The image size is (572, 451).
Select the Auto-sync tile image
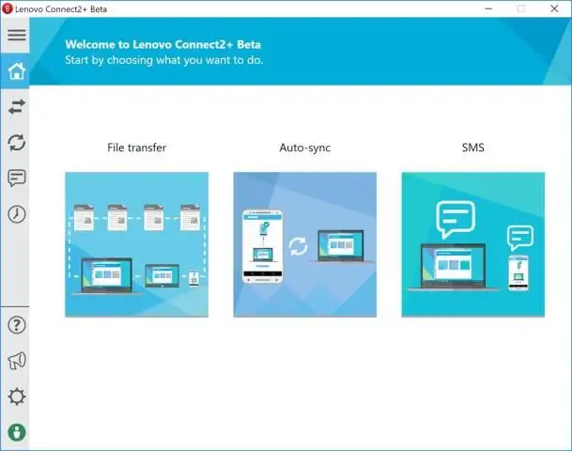[x=305, y=244]
